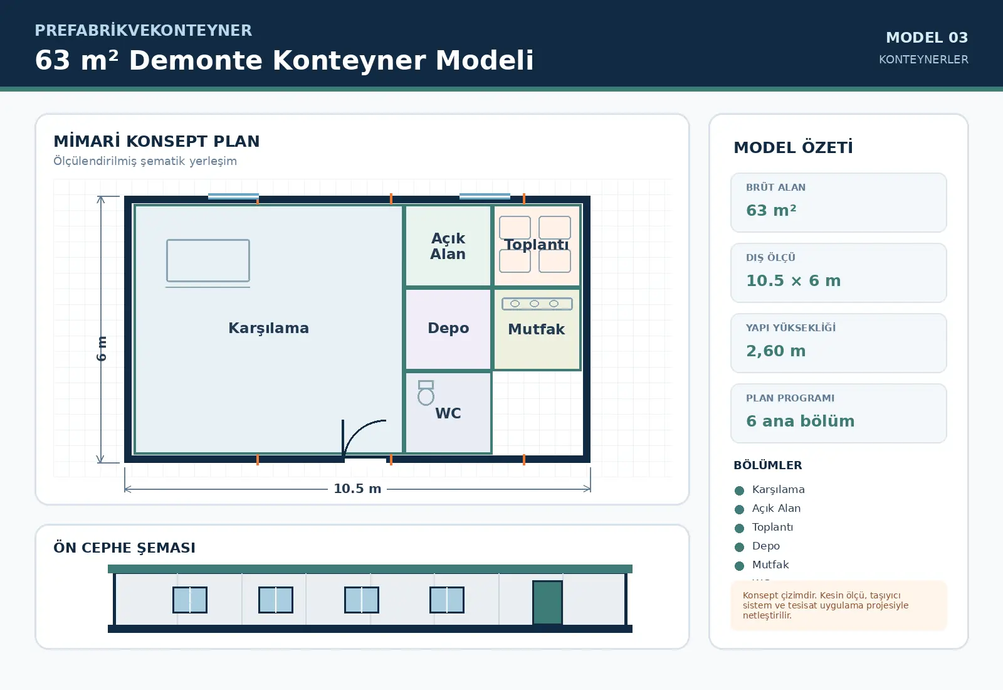1003x690 pixels.
Task: Click the 6 m height dimension
Action: tap(102, 349)
